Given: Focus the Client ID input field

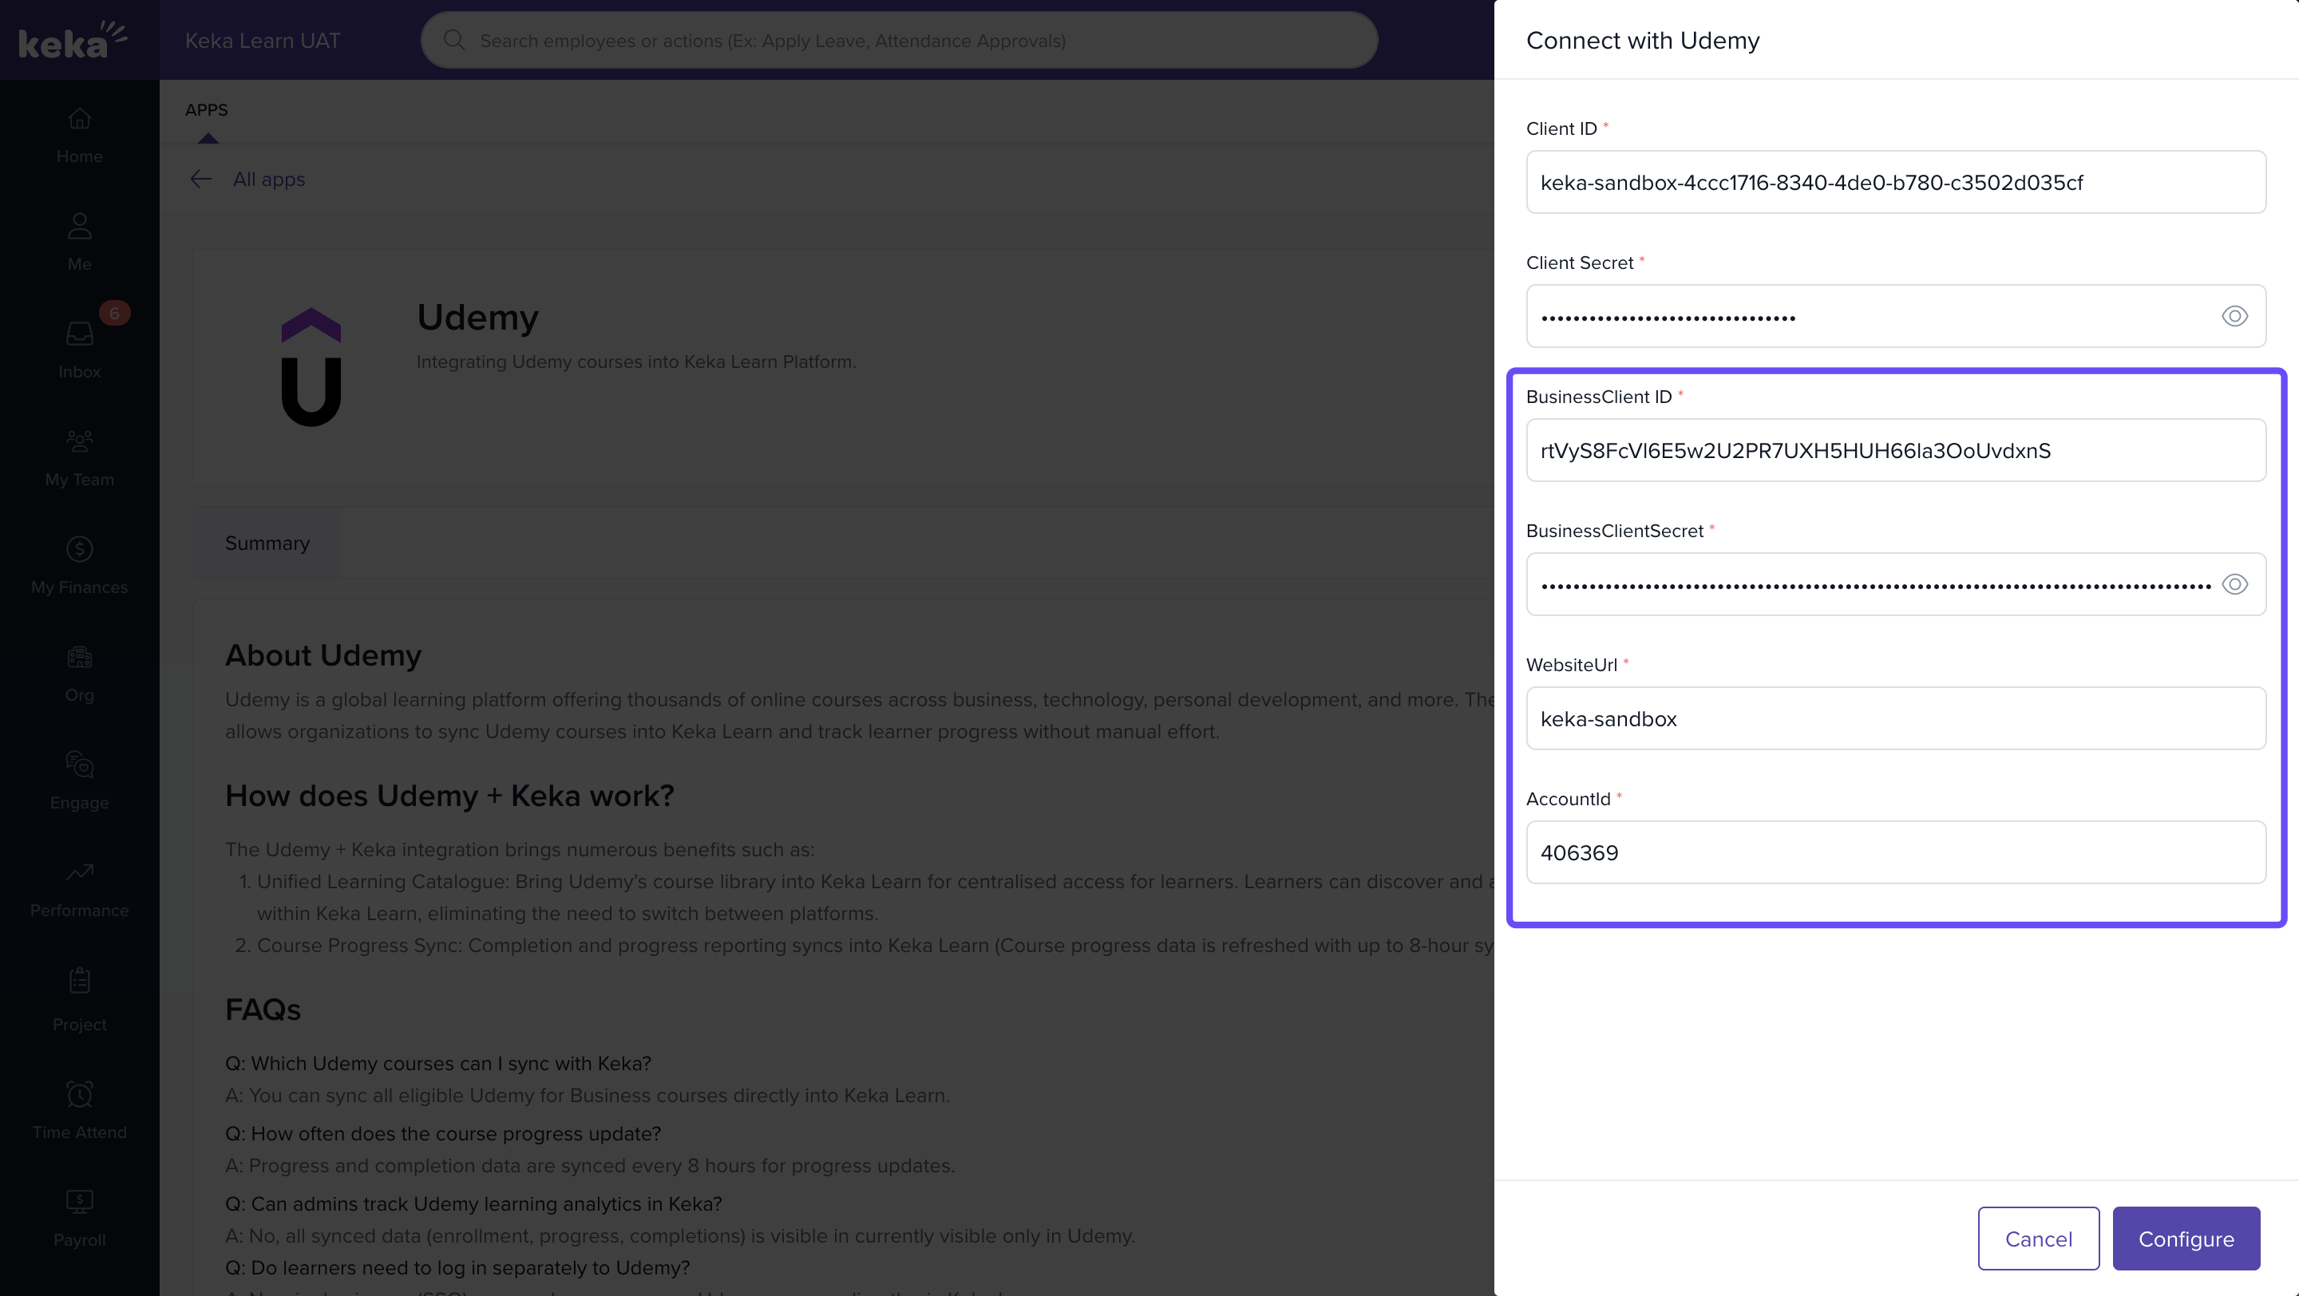Looking at the screenshot, I should pyautogui.click(x=1895, y=182).
